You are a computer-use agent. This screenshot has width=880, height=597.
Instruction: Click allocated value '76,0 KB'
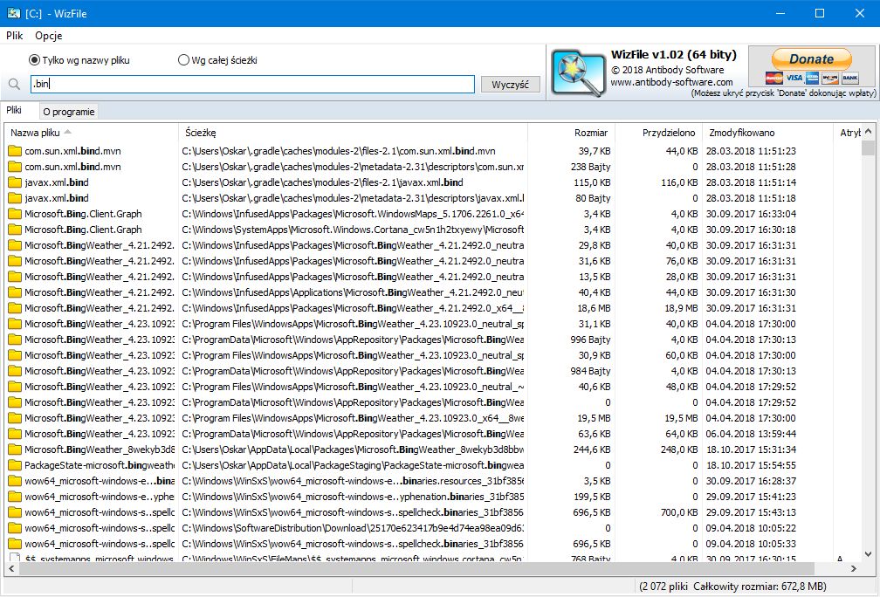tap(681, 261)
